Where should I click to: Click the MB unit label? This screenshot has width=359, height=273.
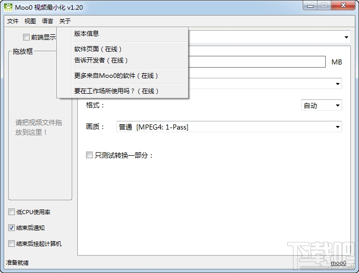click(x=336, y=62)
